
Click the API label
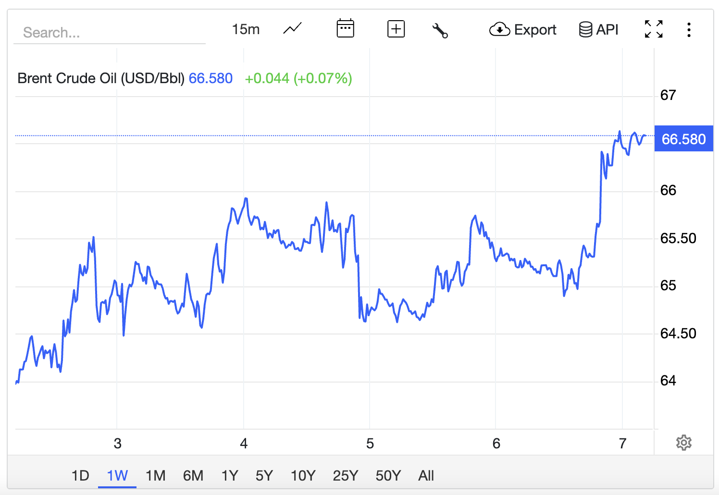pos(607,29)
